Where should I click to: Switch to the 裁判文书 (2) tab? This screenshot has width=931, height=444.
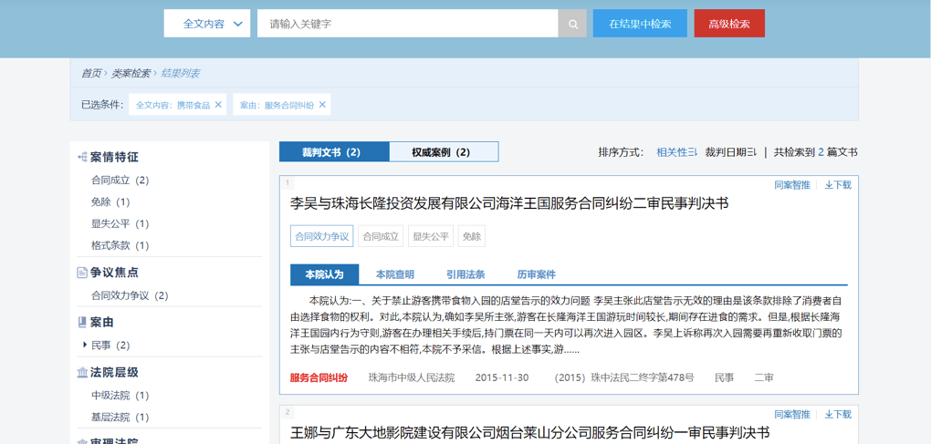click(x=334, y=151)
